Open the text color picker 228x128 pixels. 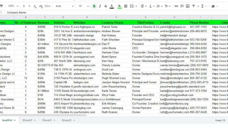pos(111,6)
